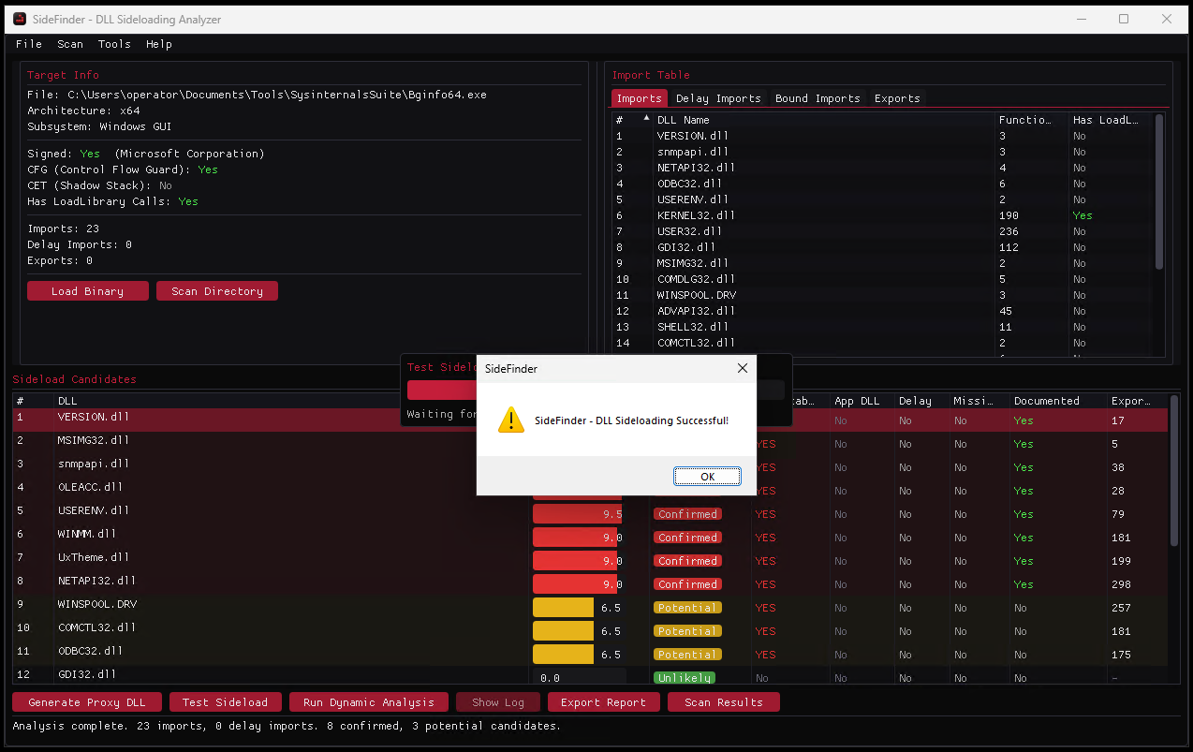Switch to the Delay Imports tab
Image resolution: width=1193 pixels, height=752 pixels.
[718, 98]
